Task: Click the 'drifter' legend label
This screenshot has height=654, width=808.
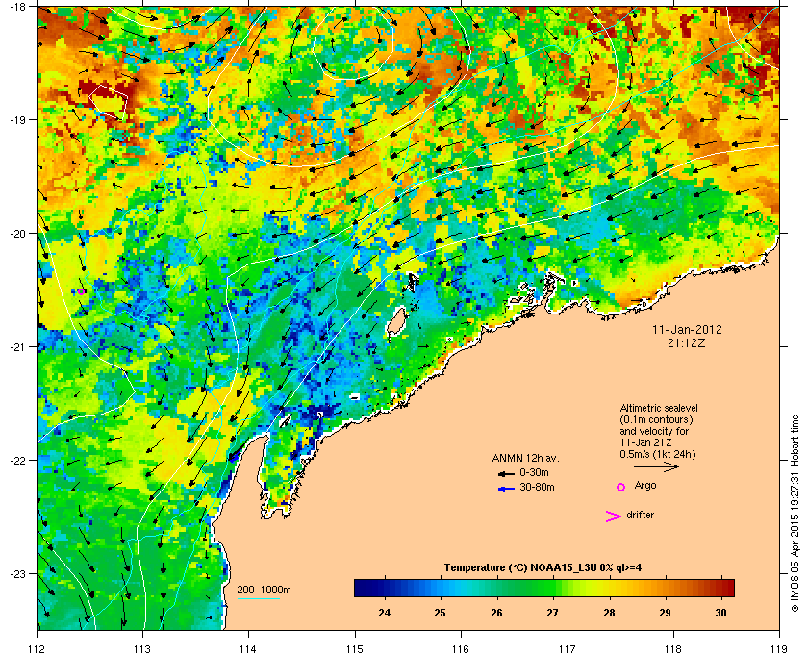Action: (640, 515)
